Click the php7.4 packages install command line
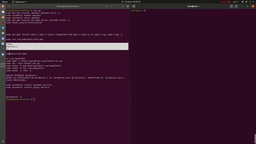Viewport: 256px width, 144px height. pos(64,35)
